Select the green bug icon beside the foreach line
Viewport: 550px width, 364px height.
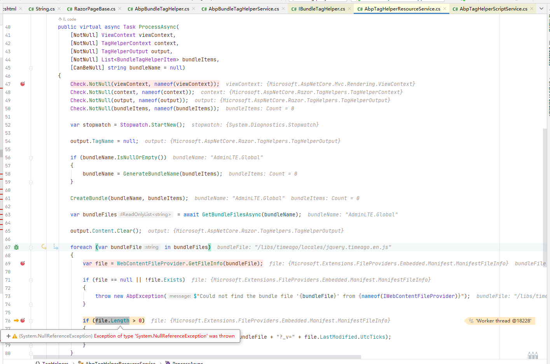coord(16,247)
